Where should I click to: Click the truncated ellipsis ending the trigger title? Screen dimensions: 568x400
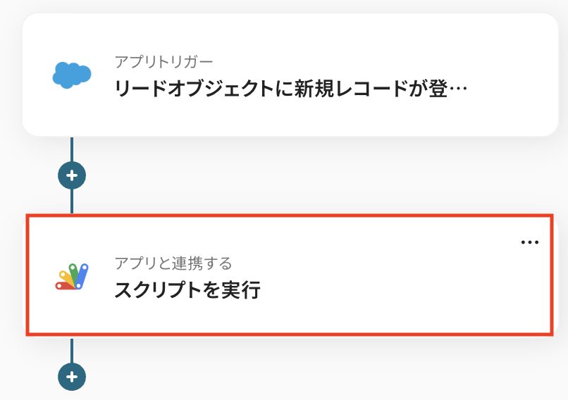tap(458, 90)
